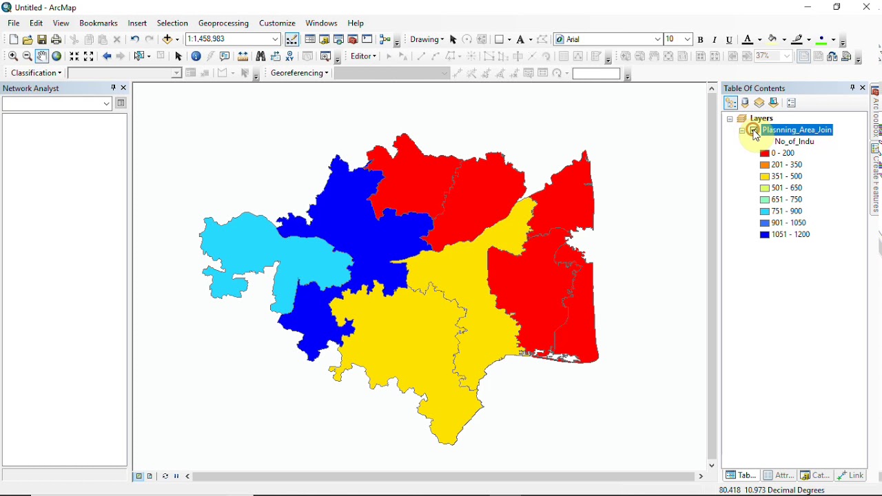This screenshot has width=882, height=496.
Task: Open the Bookmarks menu
Action: [99, 23]
